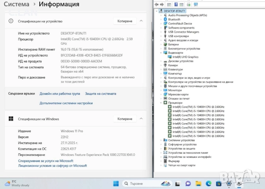Click the Система breadcrumb

click(x=17, y=4)
